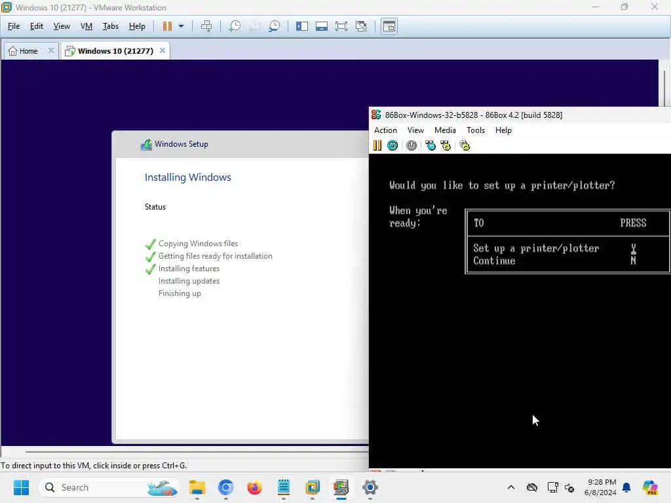The image size is (671, 503).
Task: Open VMware Help menu
Action: click(137, 26)
